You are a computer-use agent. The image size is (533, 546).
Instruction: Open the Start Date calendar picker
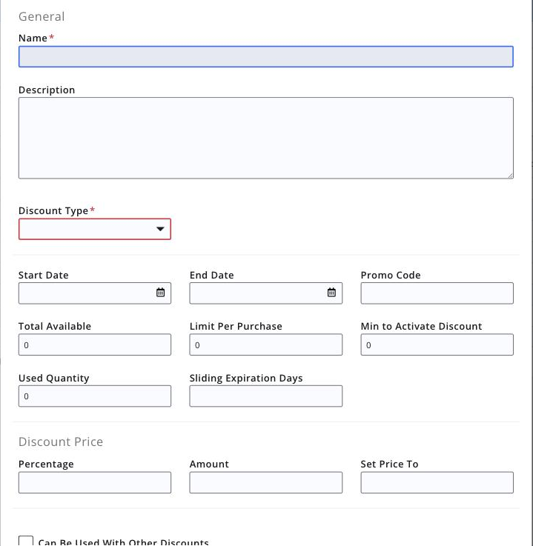pyautogui.click(x=160, y=293)
